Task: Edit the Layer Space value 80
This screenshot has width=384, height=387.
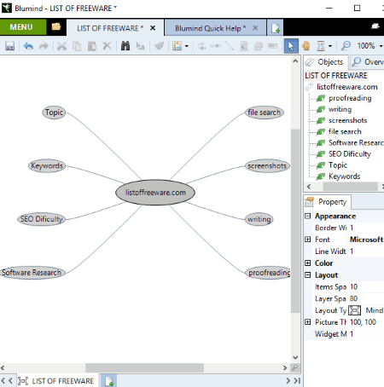Action: (x=366, y=298)
